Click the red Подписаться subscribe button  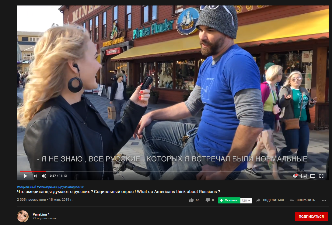click(311, 216)
